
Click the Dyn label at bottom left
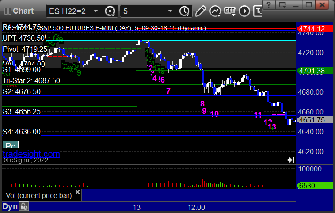(10, 206)
